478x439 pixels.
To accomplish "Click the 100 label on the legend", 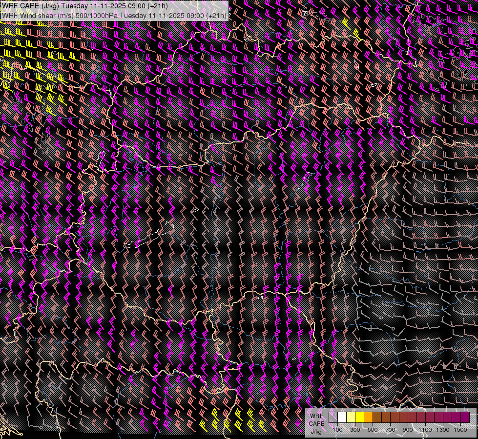I will pyautogui.click(x=337, y=430).
